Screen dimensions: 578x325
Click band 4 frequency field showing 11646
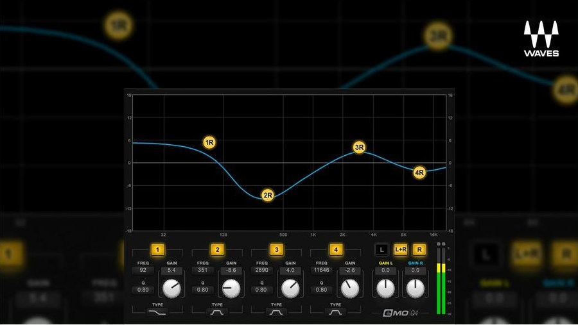tap(321, 270)
